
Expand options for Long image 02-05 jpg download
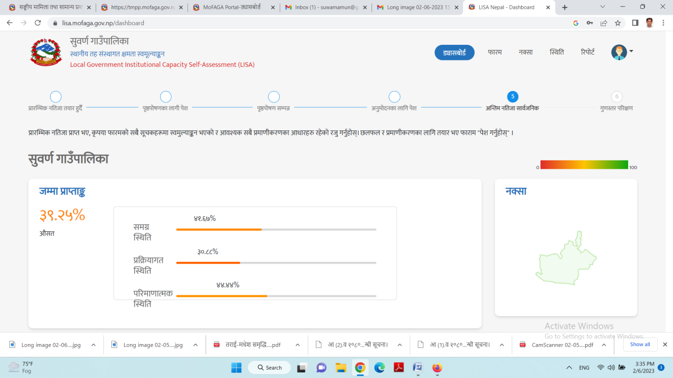tap(196, 345)
